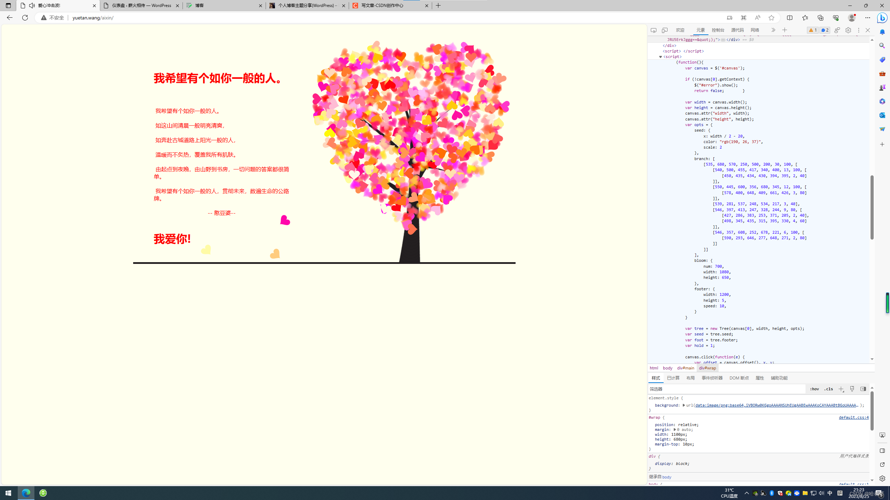Click the element picker icon in DevTools
Image resolution: width=890 pixels, height=500 pixels.
[x=654, y=30]
